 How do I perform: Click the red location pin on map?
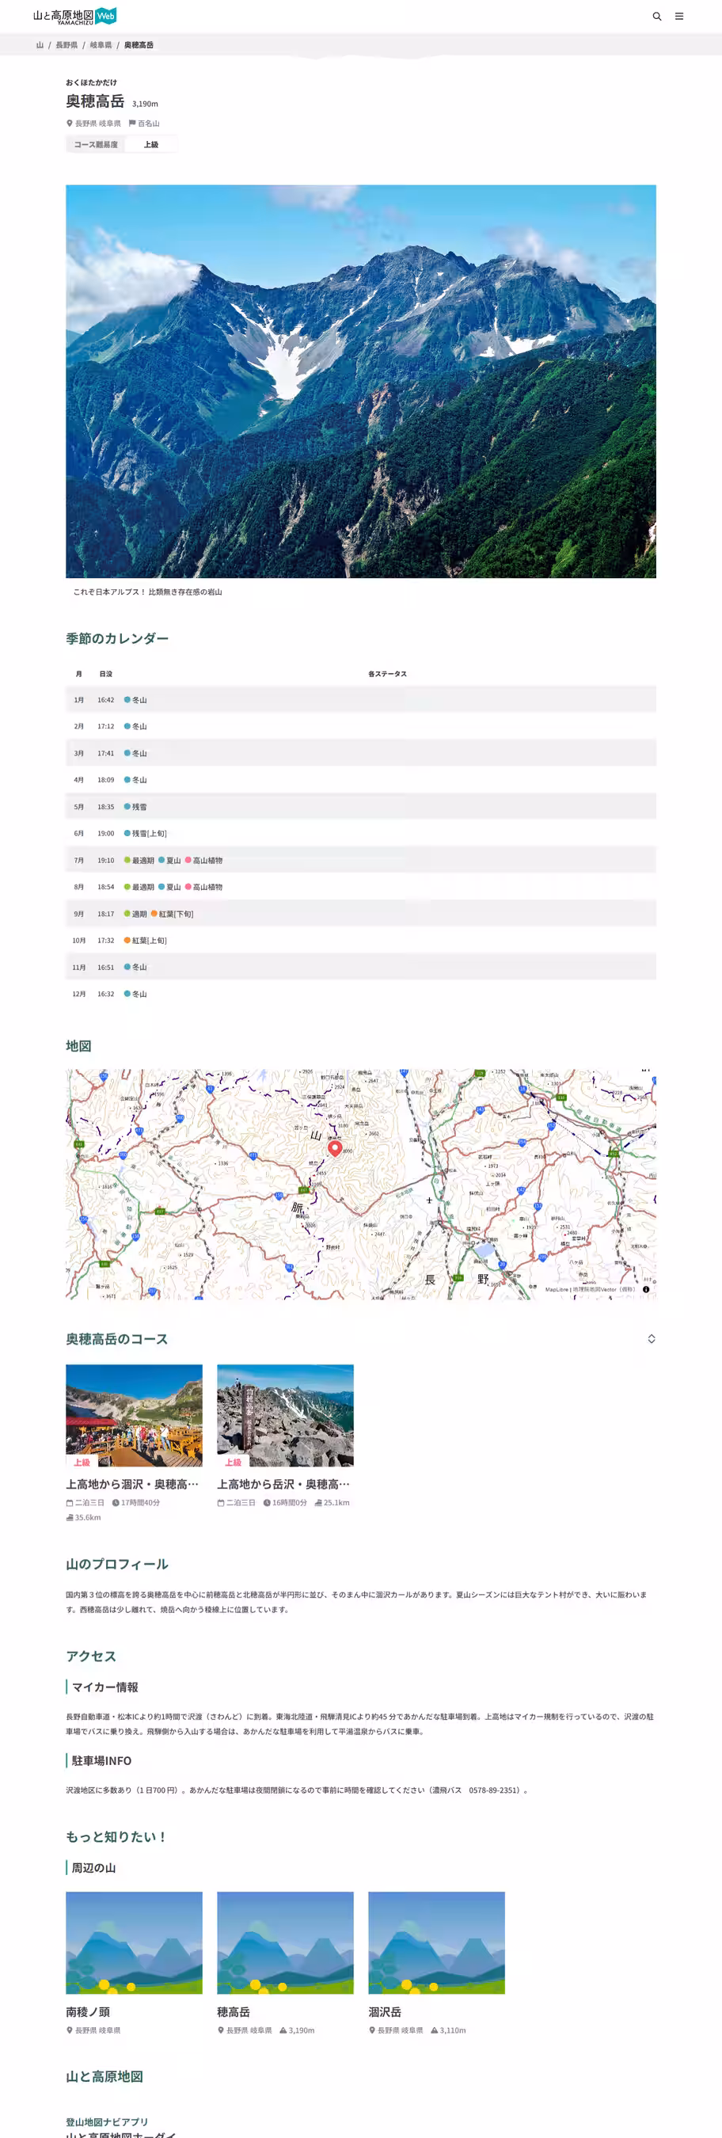(334, 1148)
